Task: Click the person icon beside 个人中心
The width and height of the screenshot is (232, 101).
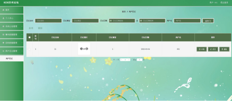Action: pos(3,18)
